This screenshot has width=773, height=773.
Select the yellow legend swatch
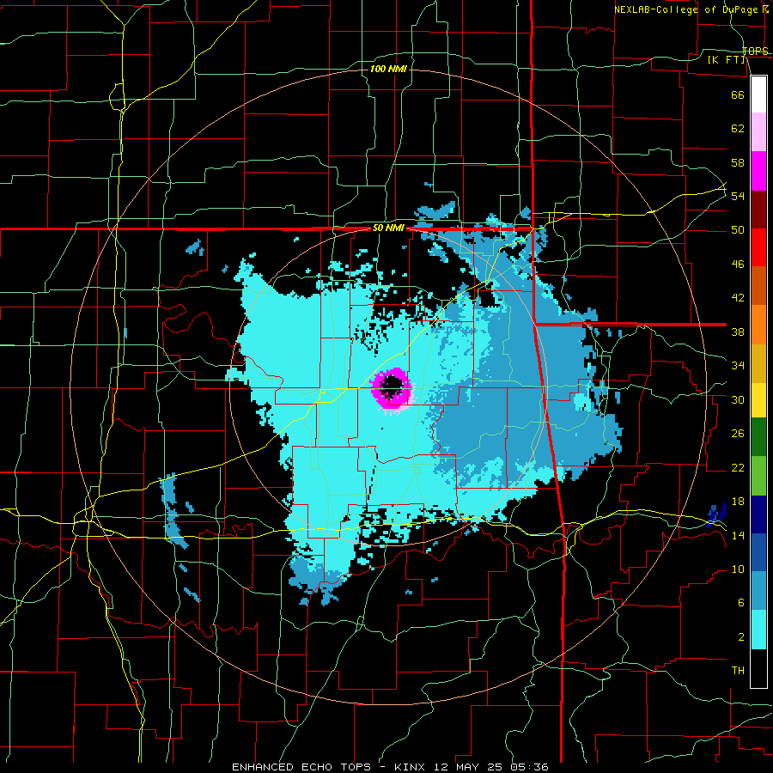tap(758, 399)
